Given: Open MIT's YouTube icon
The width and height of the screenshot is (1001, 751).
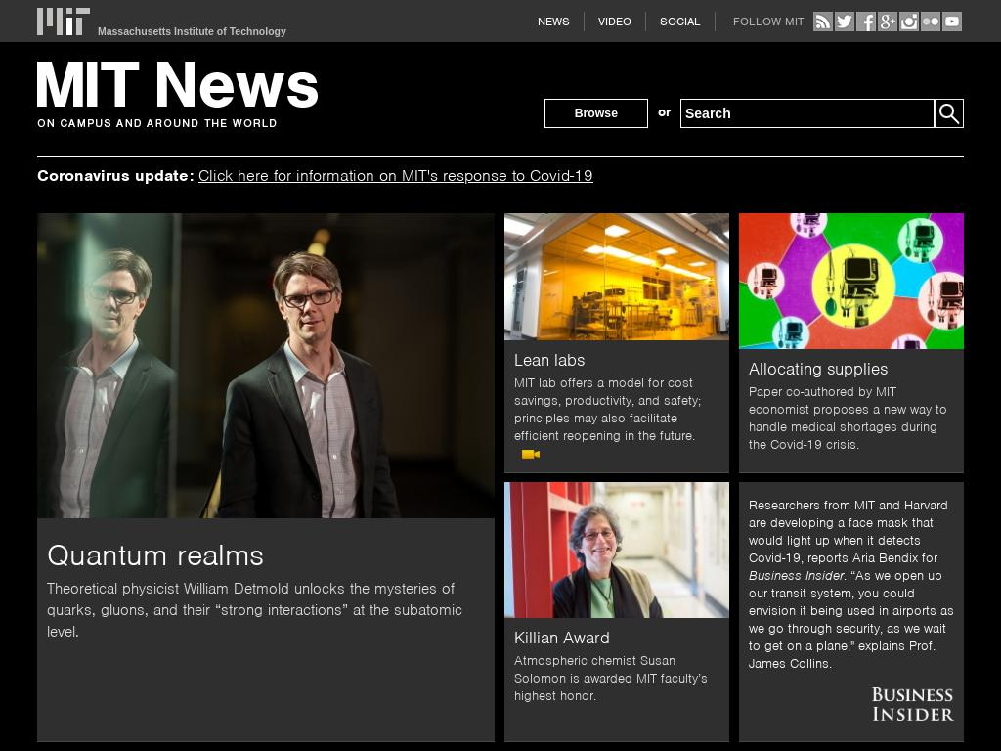Looking at the screenshot, I should pyautogui.click(x=952, y=22).
